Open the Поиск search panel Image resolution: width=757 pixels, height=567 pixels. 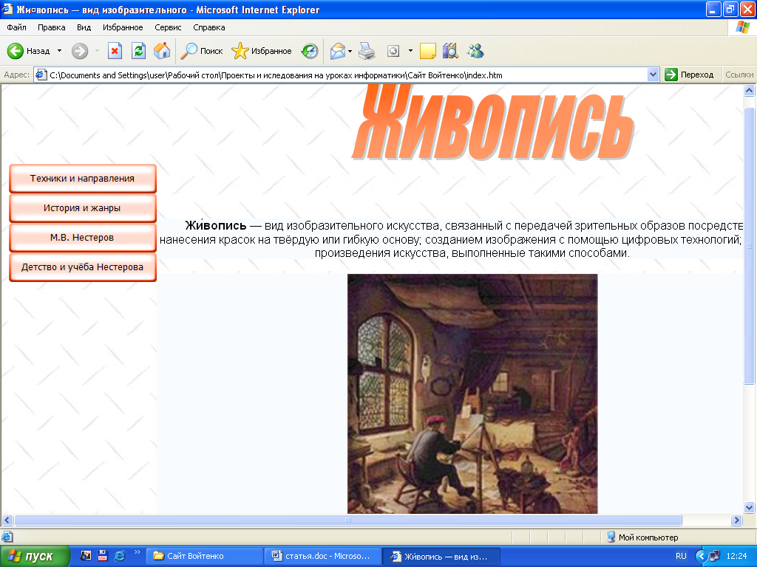(201, 51)
